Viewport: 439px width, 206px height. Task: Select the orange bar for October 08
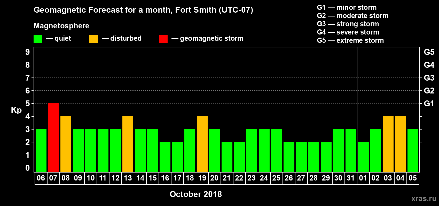point(66,144)
